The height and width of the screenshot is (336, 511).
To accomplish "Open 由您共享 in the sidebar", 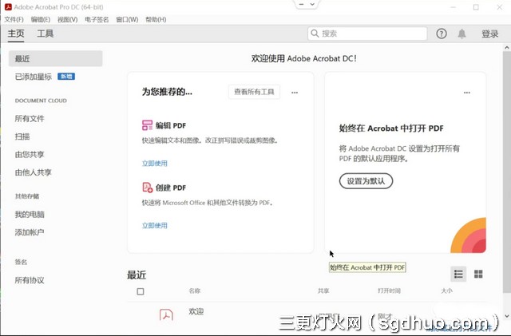I will tap(30, 155).
